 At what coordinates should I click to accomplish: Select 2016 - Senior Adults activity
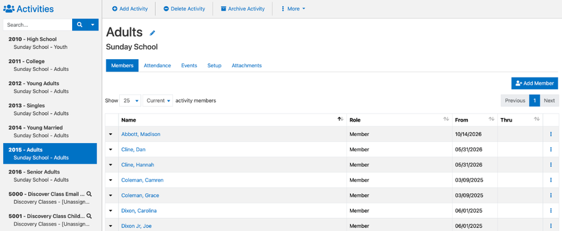(x=50, y=176)
